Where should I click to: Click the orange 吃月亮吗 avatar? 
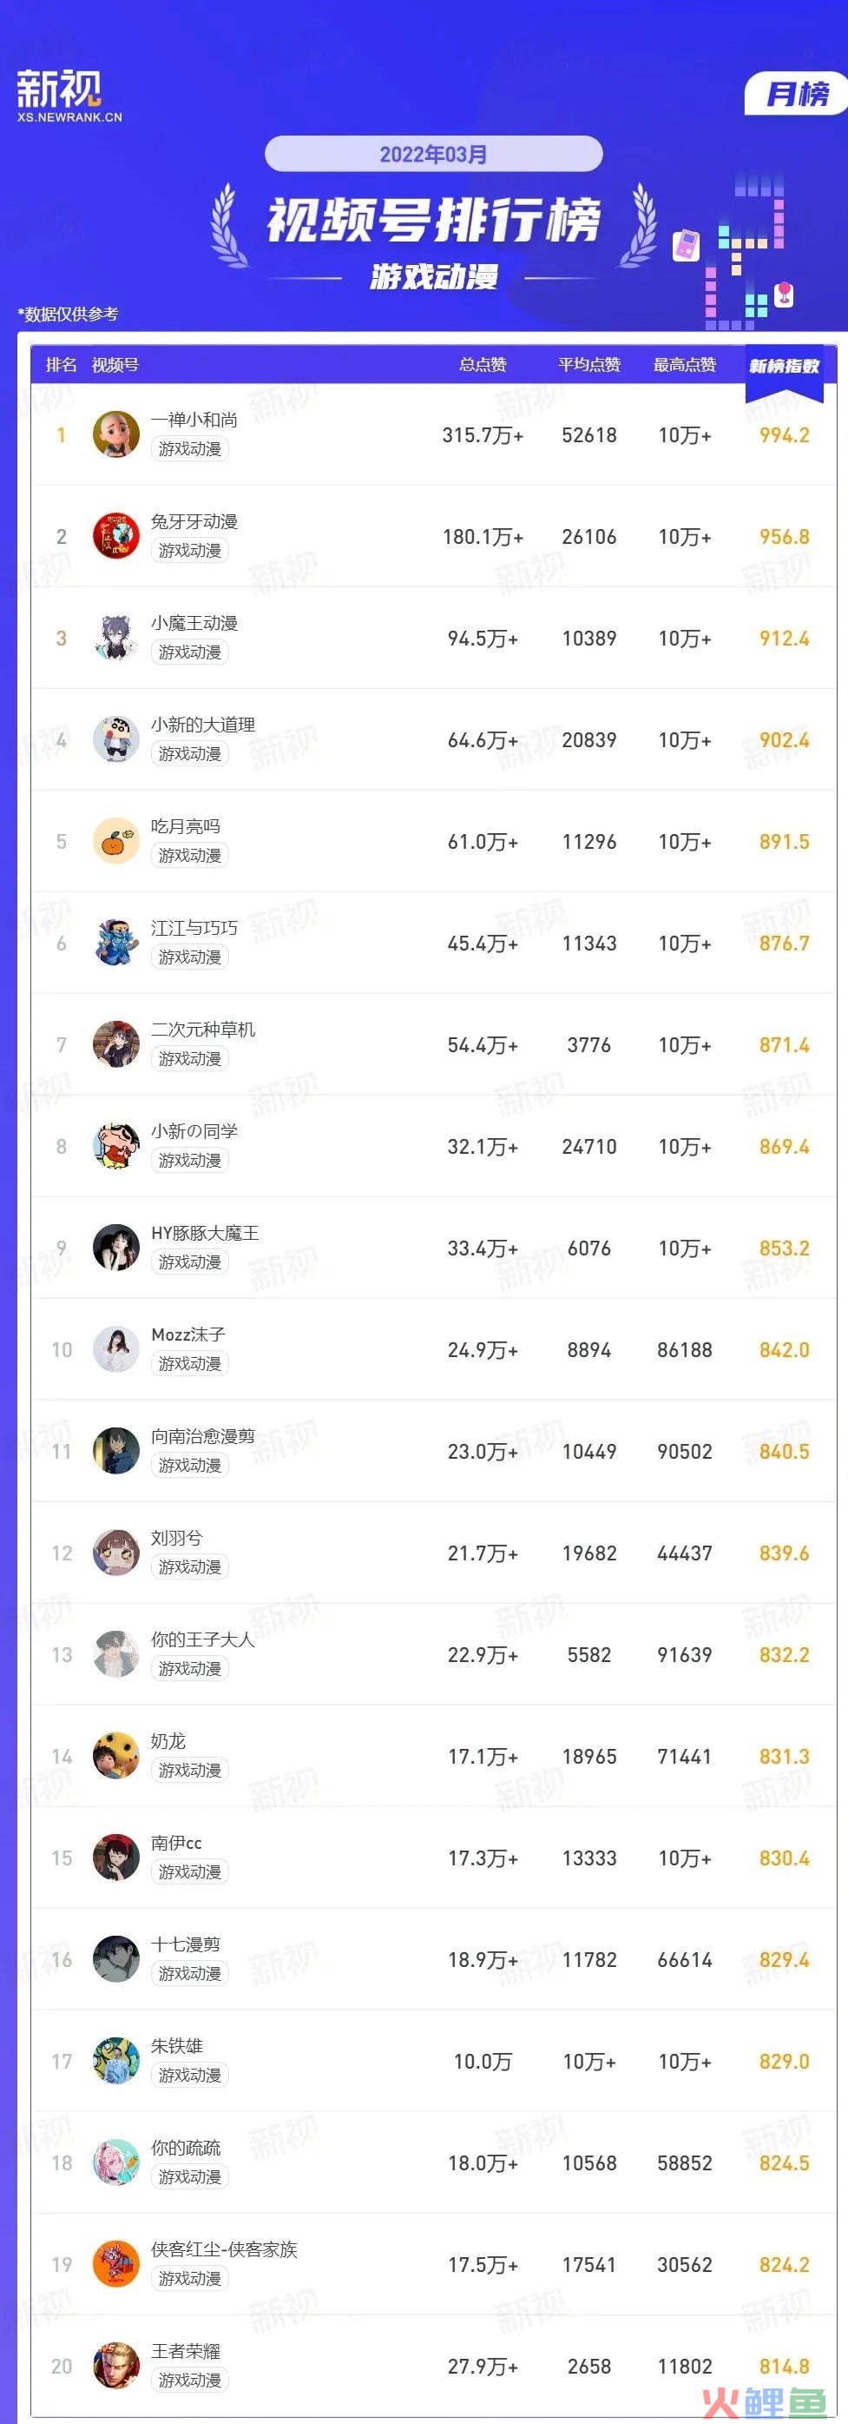[x=116, y=840]
